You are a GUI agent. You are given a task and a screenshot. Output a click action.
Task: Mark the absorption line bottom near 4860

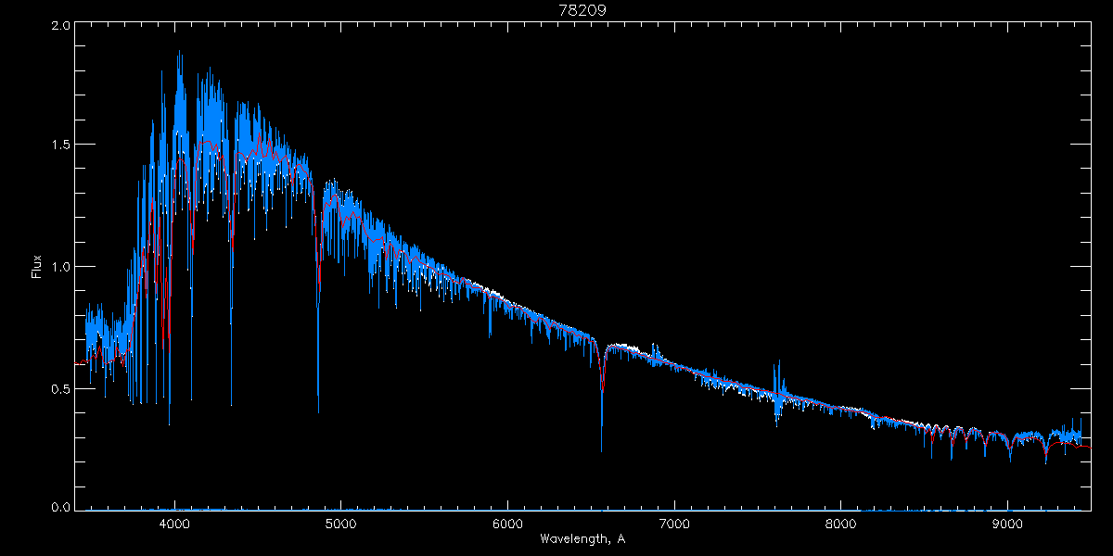[x=318, y=411]
